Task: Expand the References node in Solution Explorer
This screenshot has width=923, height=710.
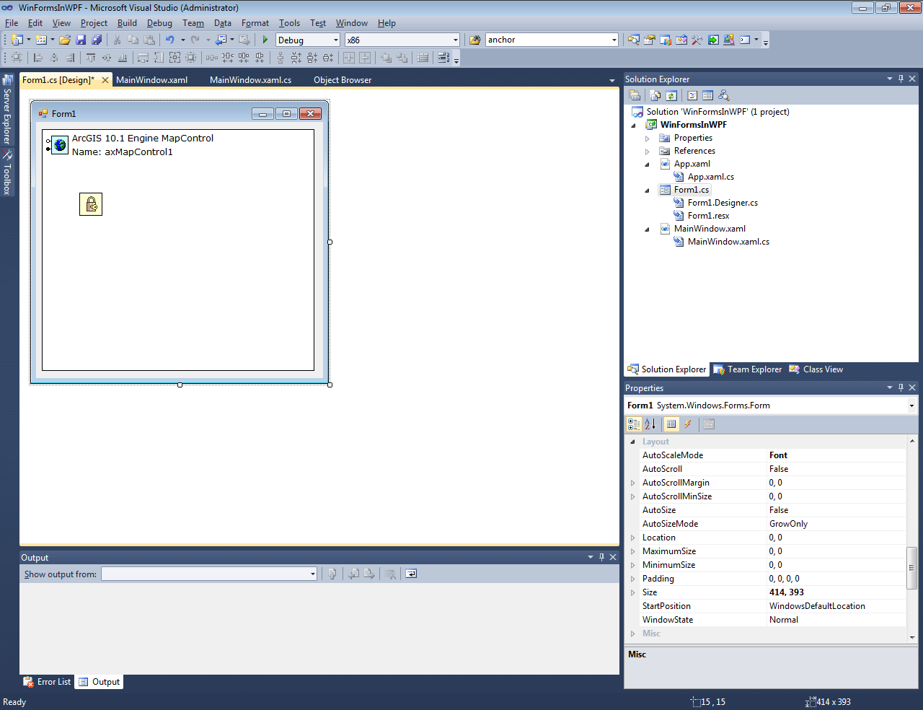Action: tap(647, 152)
